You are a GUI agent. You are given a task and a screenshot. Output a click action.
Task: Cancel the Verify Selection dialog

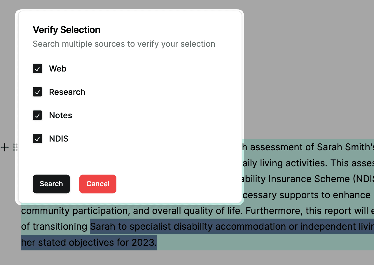[98, 184]
